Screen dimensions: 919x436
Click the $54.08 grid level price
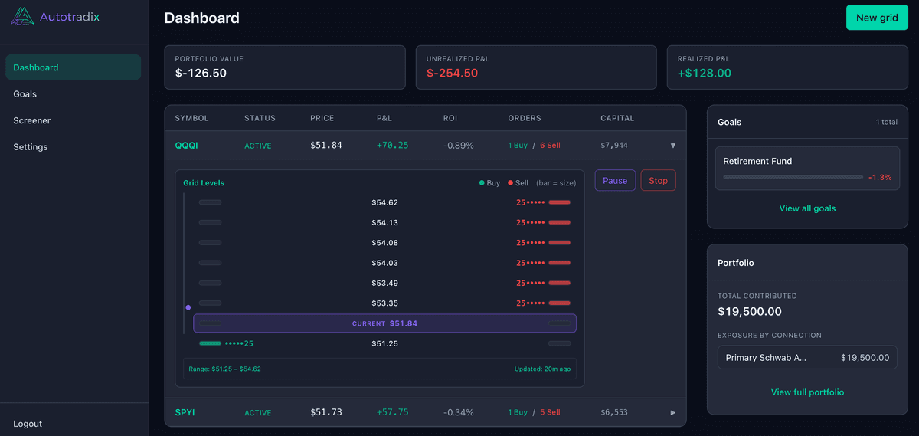384,243
